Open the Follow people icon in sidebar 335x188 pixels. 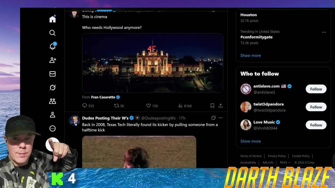pos(53,60)
